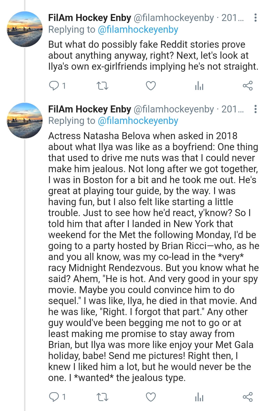270x411 pixels.
Task: Open @filamhockeyenby mention in first tweet
Action: tap(138, 30)
